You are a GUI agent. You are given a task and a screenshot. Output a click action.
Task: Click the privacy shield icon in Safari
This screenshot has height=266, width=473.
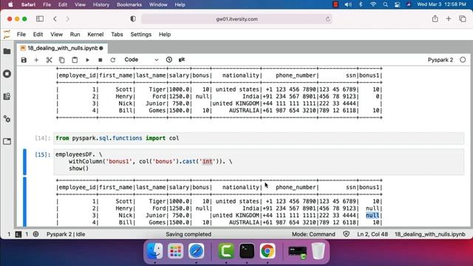(x=133, y=18)
